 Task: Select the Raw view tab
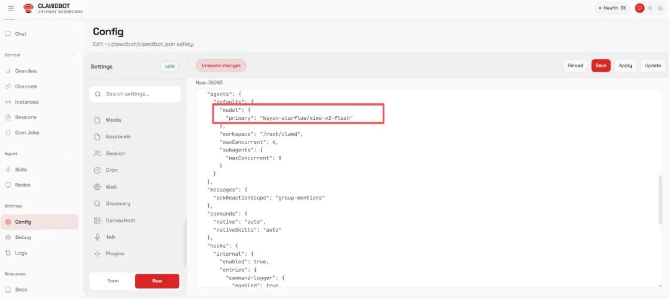tap(157, 281)
